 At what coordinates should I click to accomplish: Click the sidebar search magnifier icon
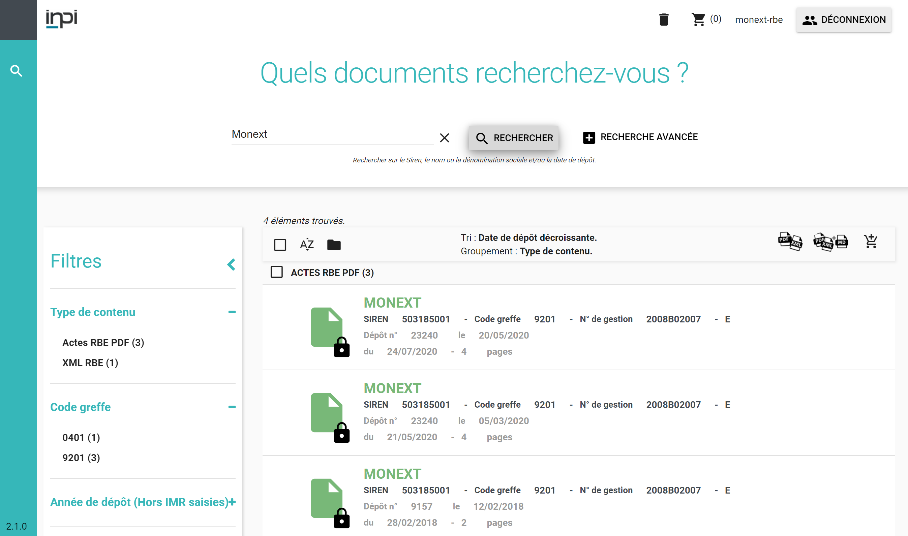coord(16,71)
